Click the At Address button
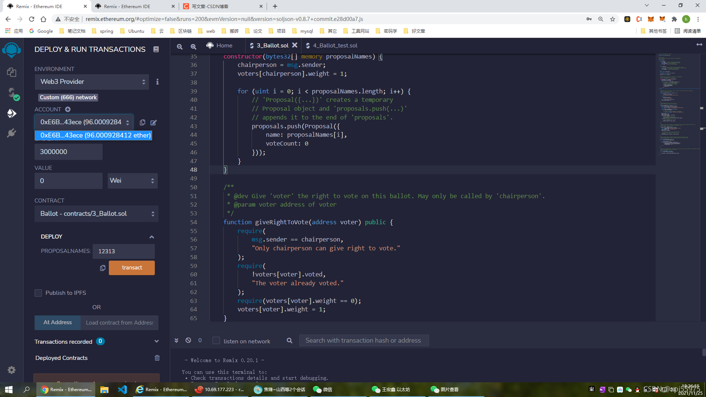Screen dimensions: 706x397 point(57,322)
